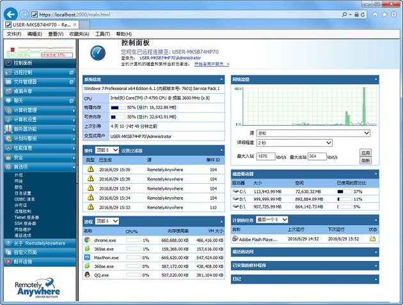Click the first event warning icon
This screenshot has width=403, height=305.
[x=90, y=170]
